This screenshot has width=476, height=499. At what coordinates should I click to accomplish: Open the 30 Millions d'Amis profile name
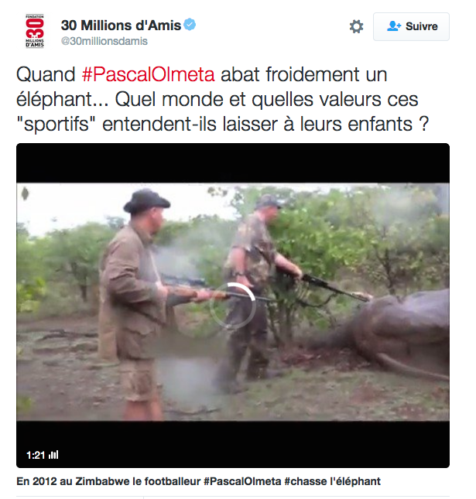pos(121,25)
